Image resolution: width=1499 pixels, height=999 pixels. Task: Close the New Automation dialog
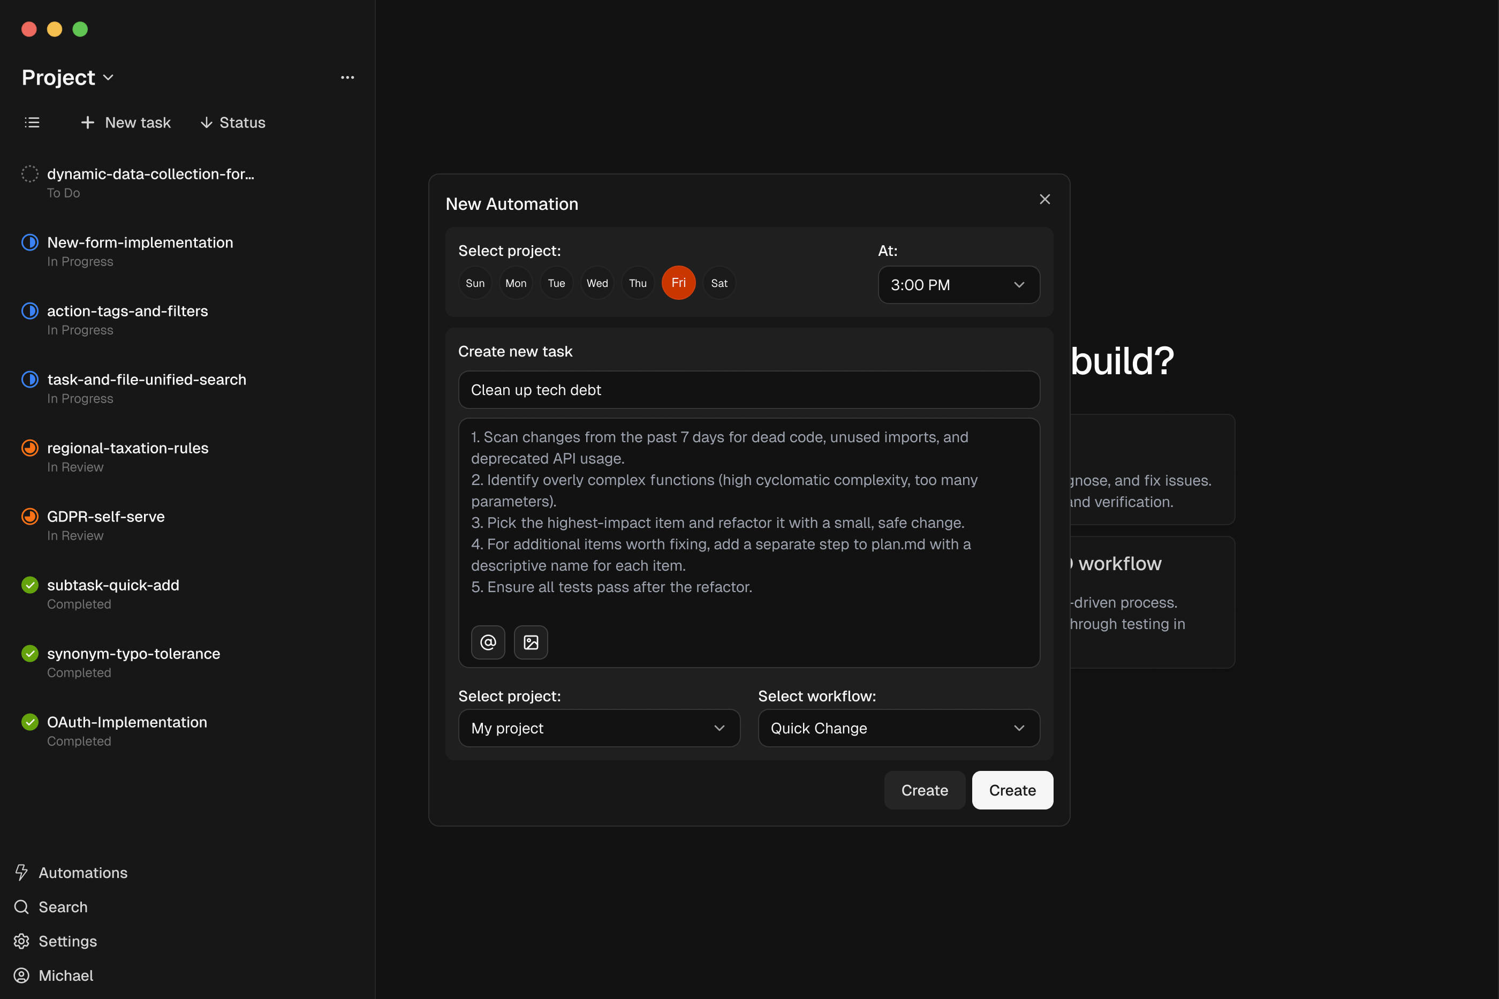tap(1045, 199)
